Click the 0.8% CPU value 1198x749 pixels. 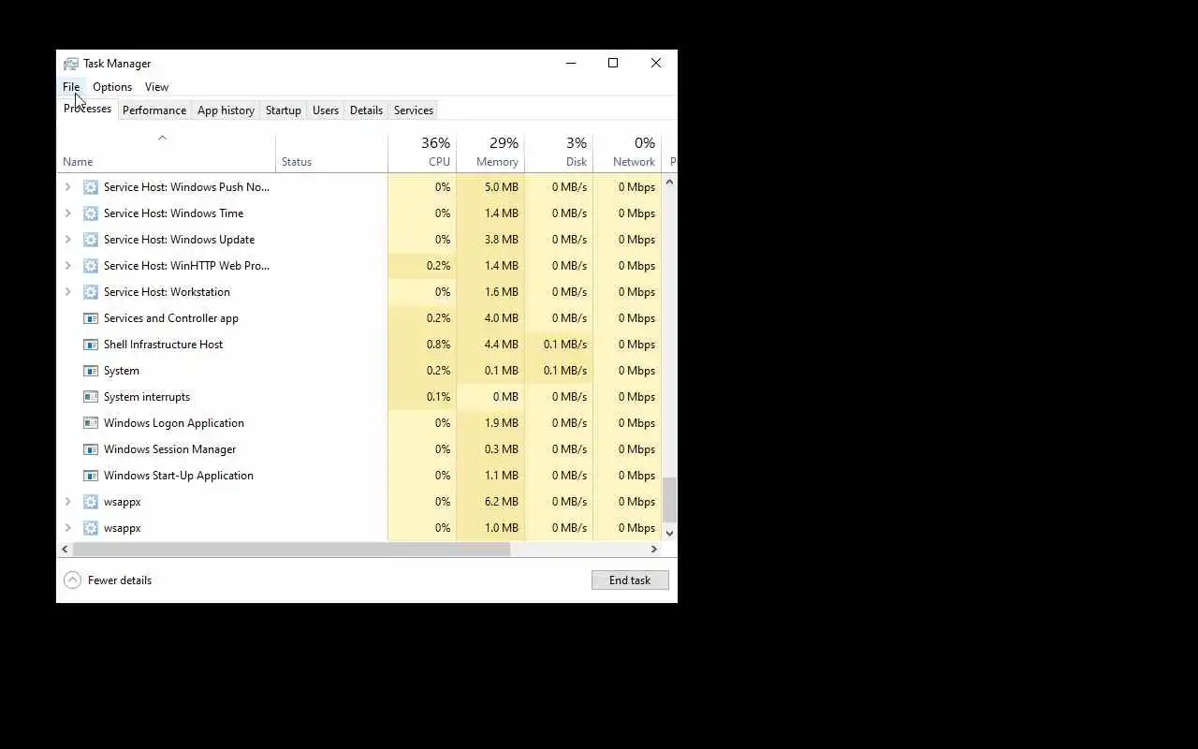438,345
